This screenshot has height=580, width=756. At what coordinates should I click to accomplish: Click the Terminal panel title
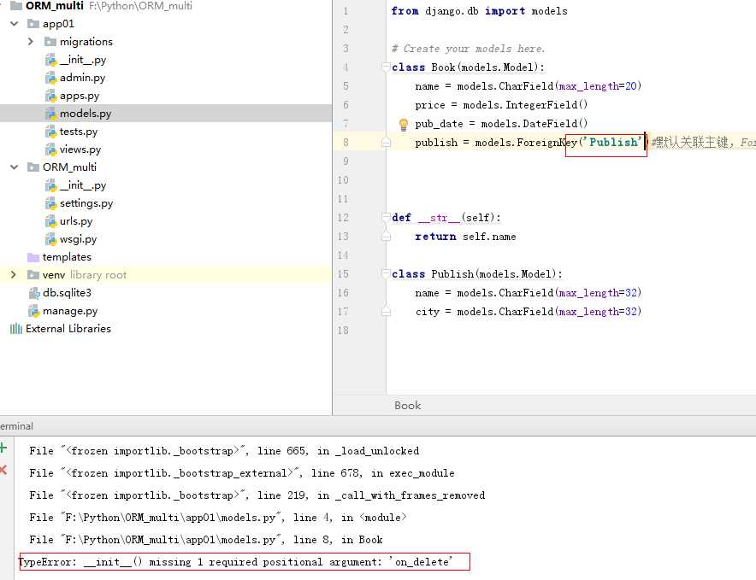click(16, 426)
